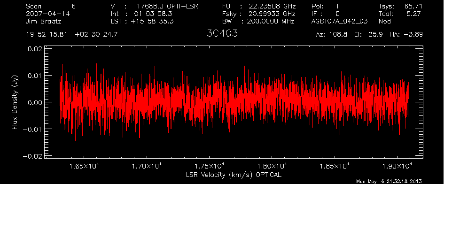Click the 1.75×10⁴ x-axis tick label
This screenshot has height=230, width=452.
[210, 166]
